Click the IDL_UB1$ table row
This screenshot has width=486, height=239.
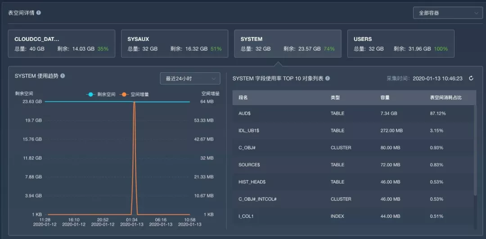tap(353, 131)
